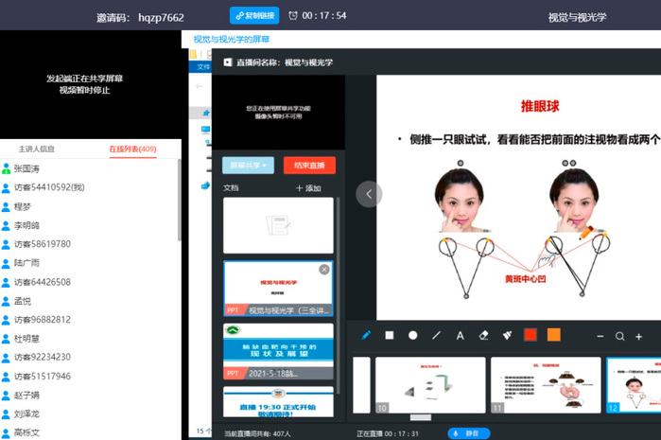Select the eraser tool

[484, 335]
